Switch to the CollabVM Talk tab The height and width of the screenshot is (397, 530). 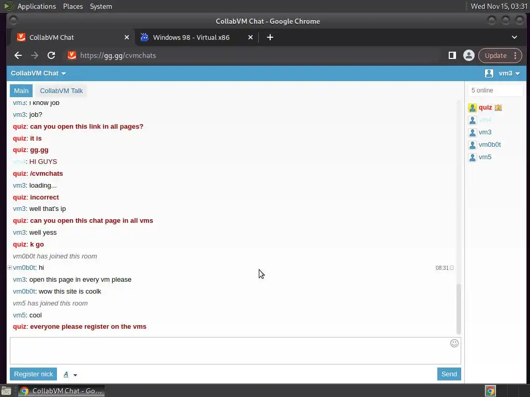pyautogui.click(x=61, y=91)
